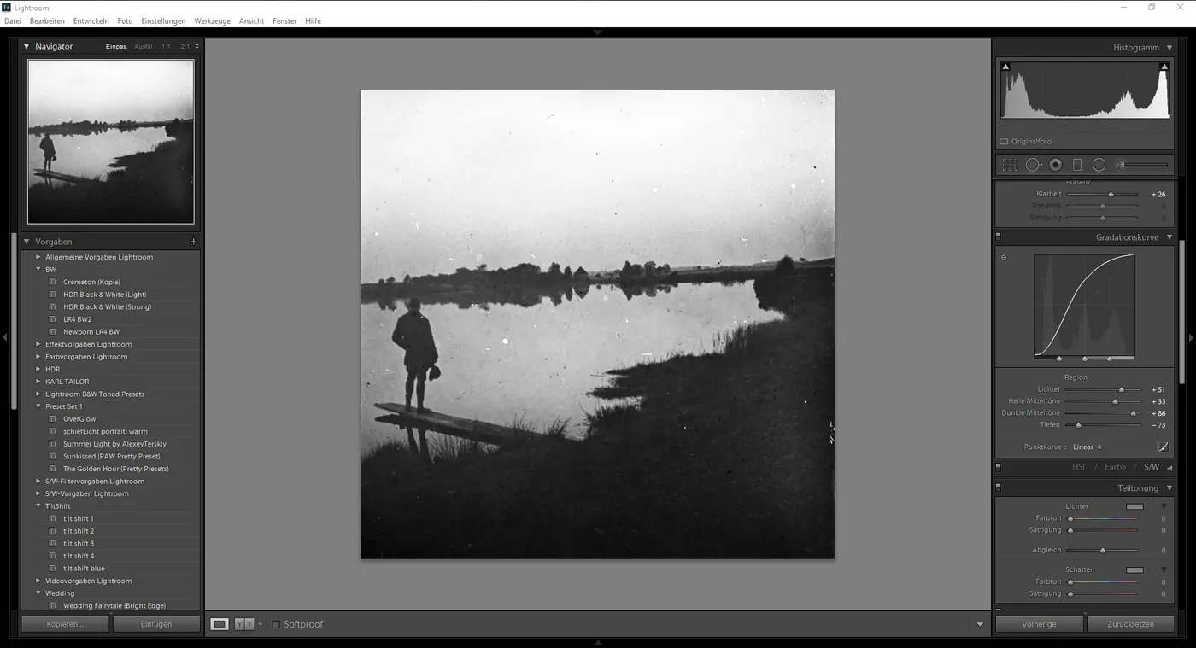Click the Kopieren... button

point(65,624)
